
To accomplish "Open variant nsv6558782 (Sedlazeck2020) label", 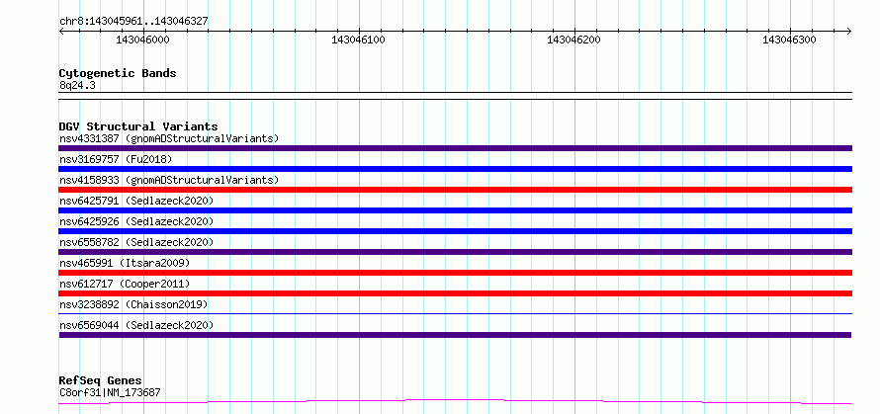I will (x=136, y=242).
